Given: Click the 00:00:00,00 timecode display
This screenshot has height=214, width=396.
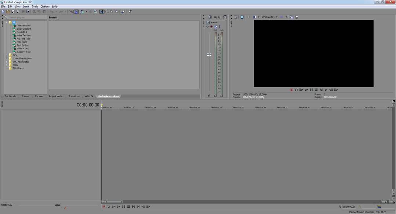Looking at the screenshot, I should click(88, 105).
